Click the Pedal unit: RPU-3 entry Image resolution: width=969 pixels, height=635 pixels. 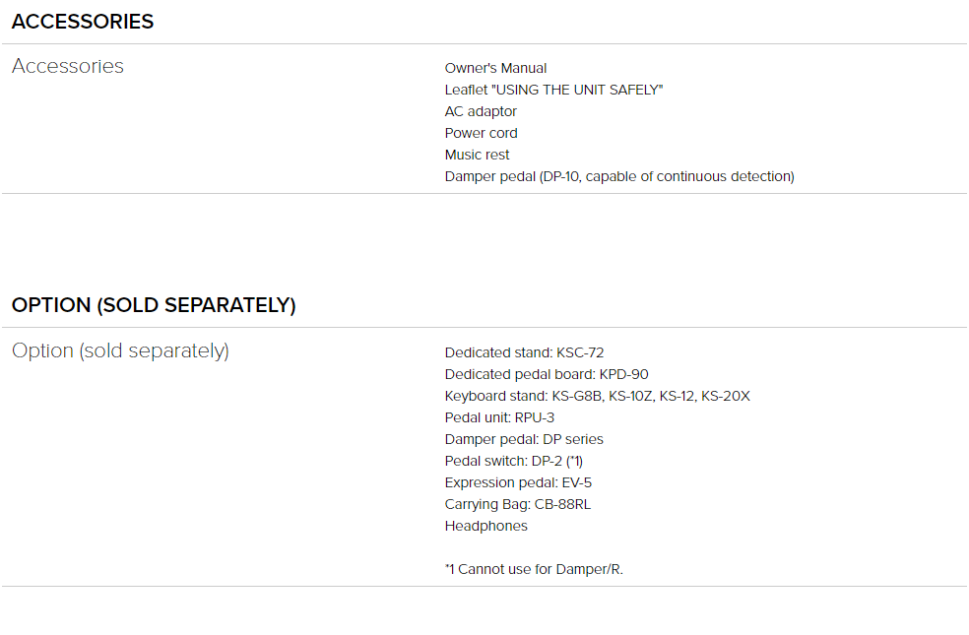[x=499, y=417]
